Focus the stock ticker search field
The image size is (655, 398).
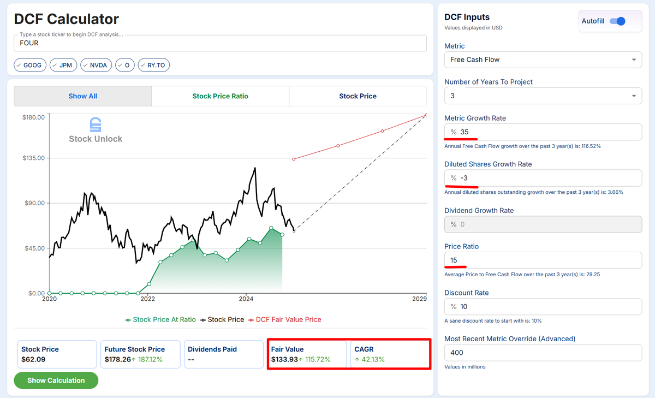[x=221, y=43]
